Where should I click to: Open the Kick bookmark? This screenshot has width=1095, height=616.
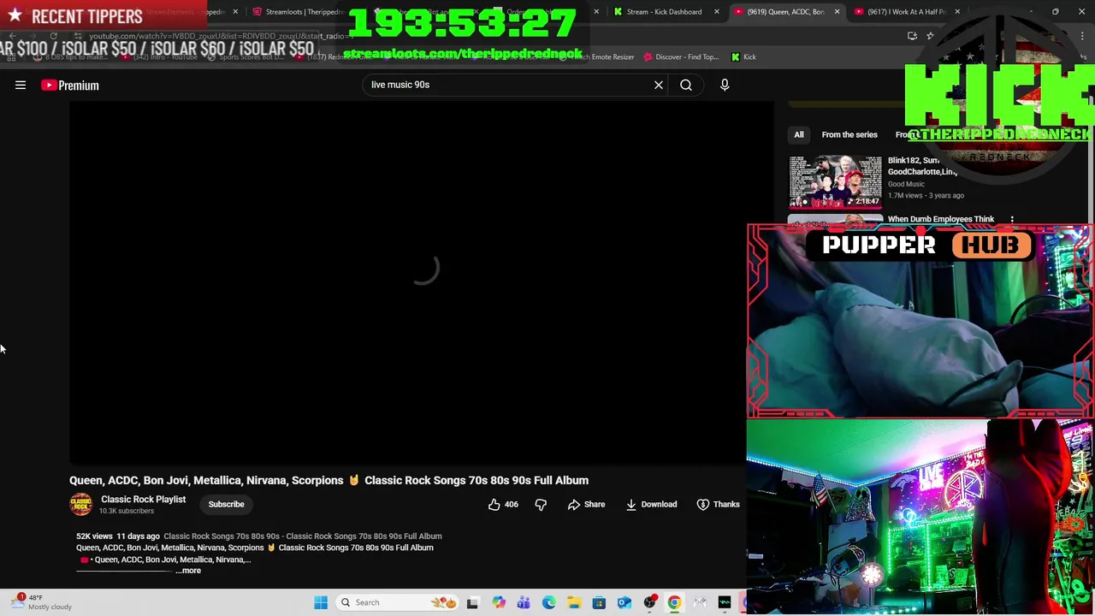pos(743,56)
